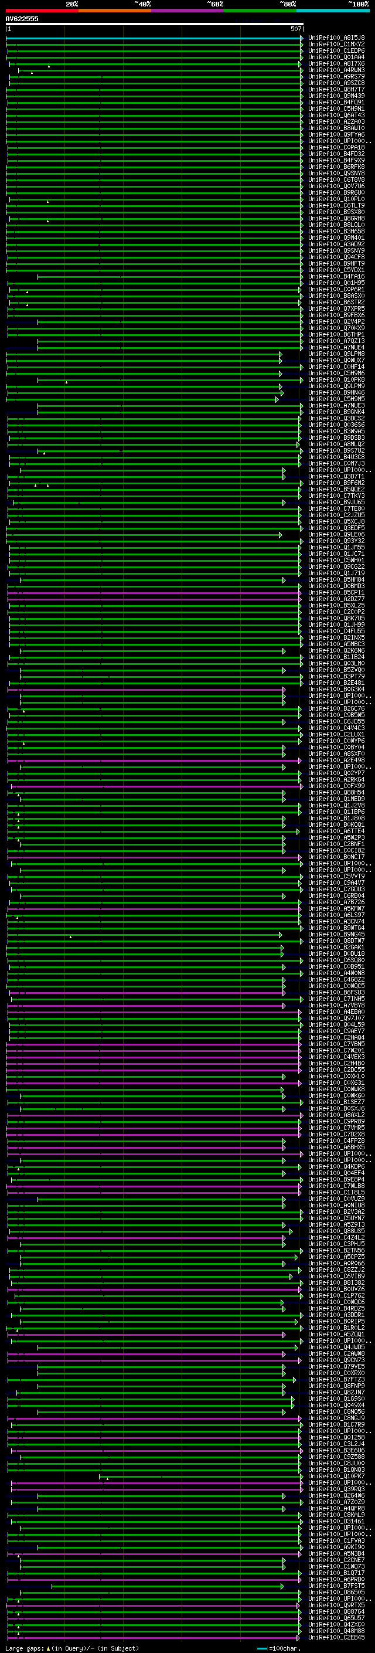The height and width of the screenshot is (1653, 375).
Task: Select label UniRef100_B9E8P4
Action: click(x=336, y=1179)
